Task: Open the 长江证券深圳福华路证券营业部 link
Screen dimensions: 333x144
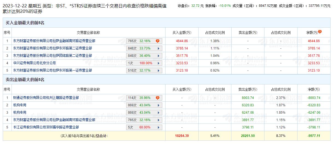Action: pos(46,127)
